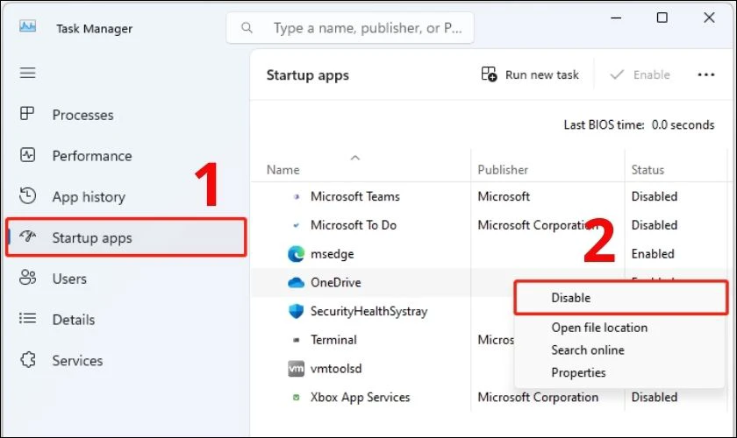This screenshot has width=737, height=438.
Task: Minimize the Task Manager window
Action: pyautogui.click(x=616, y=18)
